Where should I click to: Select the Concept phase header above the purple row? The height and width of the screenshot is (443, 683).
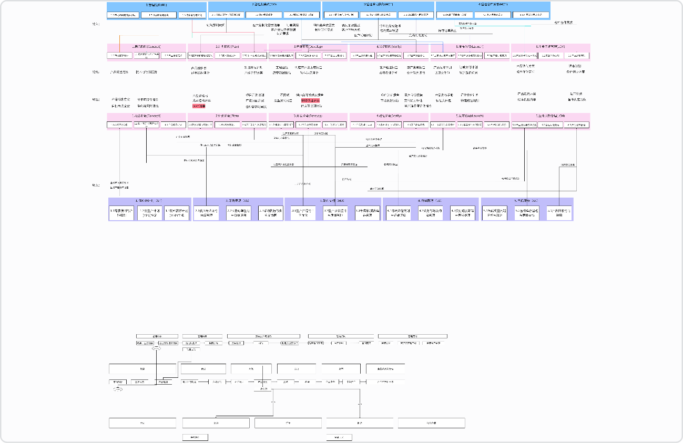pos(147,116)
